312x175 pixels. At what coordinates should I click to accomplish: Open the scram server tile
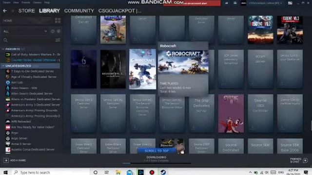pos(260,69)
